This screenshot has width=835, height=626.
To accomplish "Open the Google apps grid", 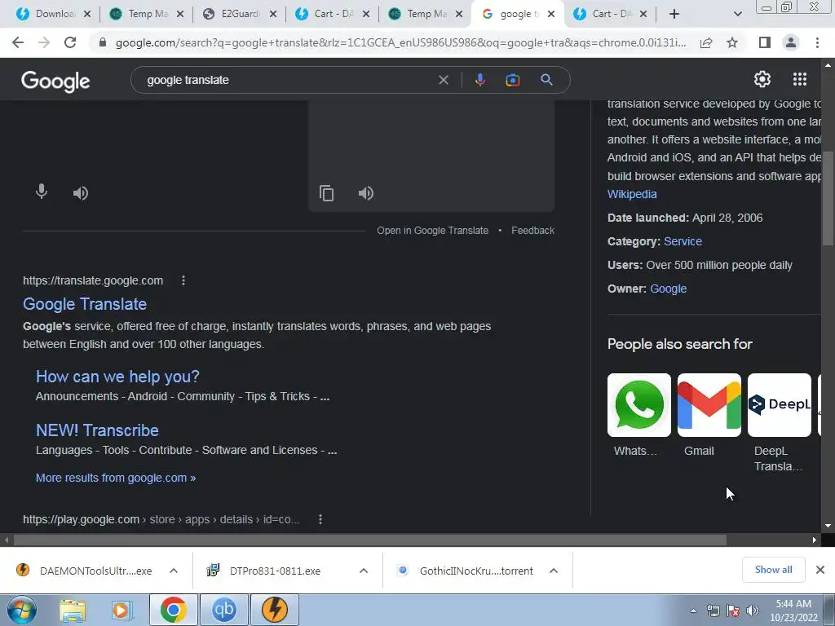I will 799,79.
